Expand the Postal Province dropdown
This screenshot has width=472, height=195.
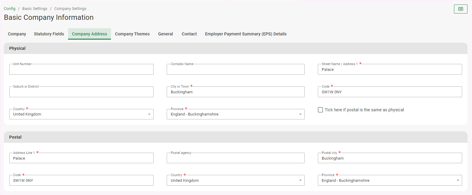pyautogui.click(x=390, y=181)
